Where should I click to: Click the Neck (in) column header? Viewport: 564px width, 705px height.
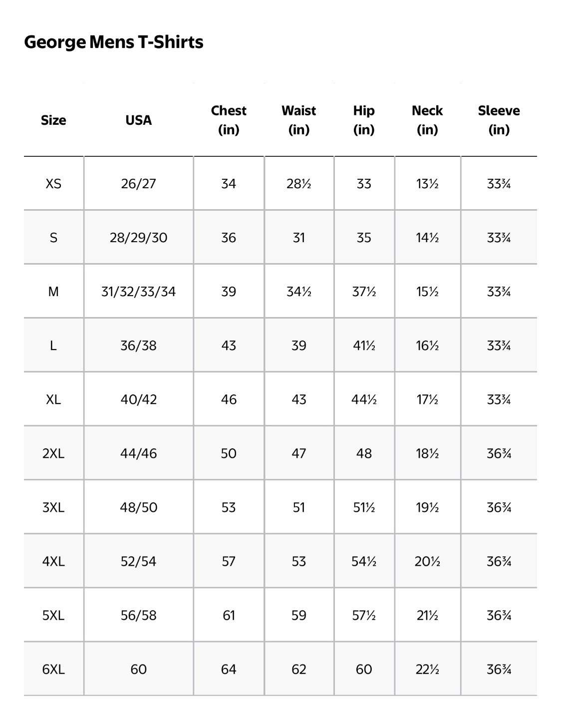pyautogui.click(x=427, y=120)
